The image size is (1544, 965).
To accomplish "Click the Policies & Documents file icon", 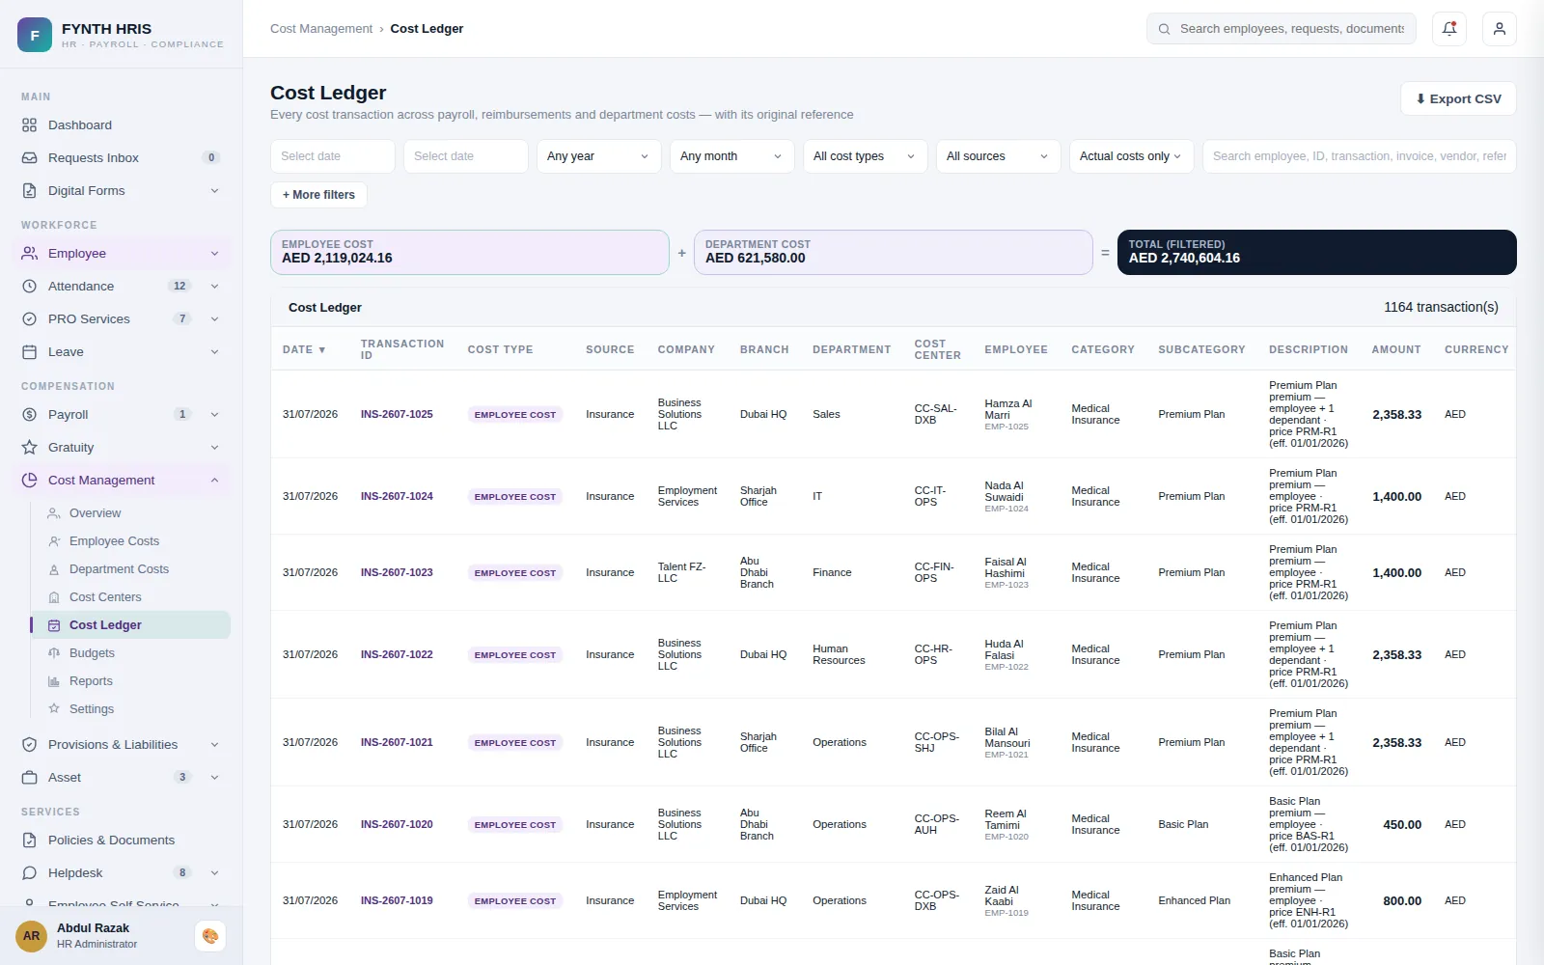I will pyautogui.click(x=30, y=841).
